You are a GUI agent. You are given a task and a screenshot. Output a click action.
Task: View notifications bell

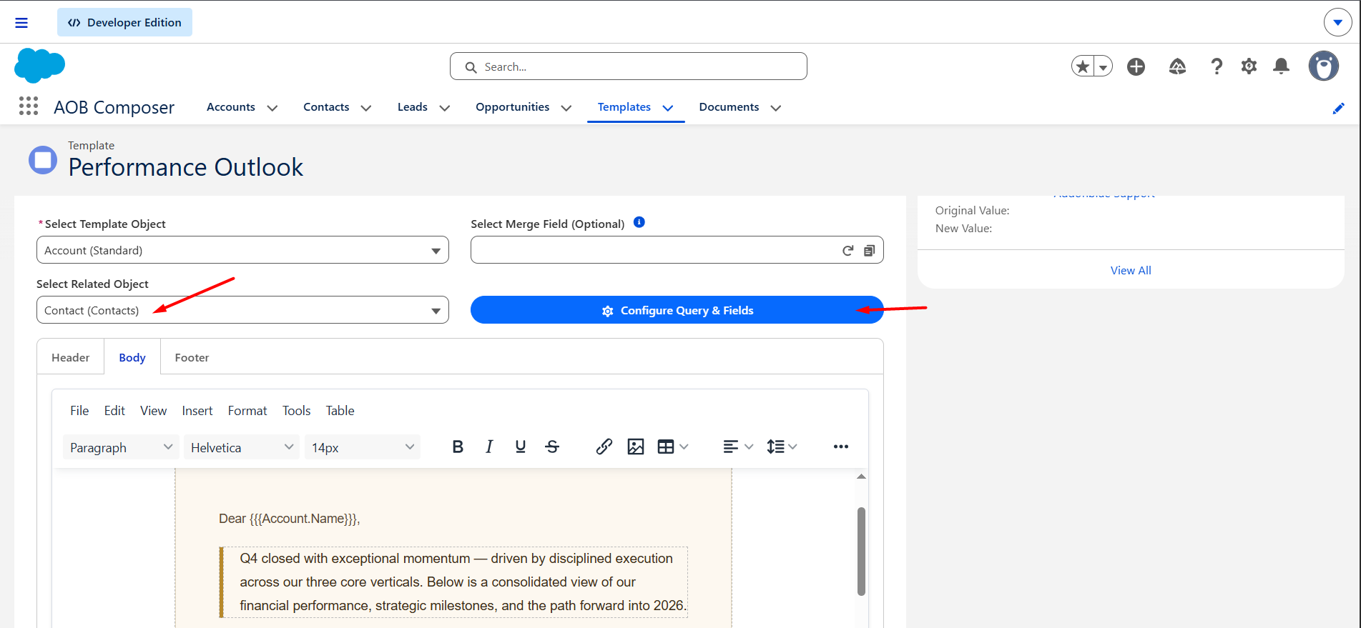1281,66
